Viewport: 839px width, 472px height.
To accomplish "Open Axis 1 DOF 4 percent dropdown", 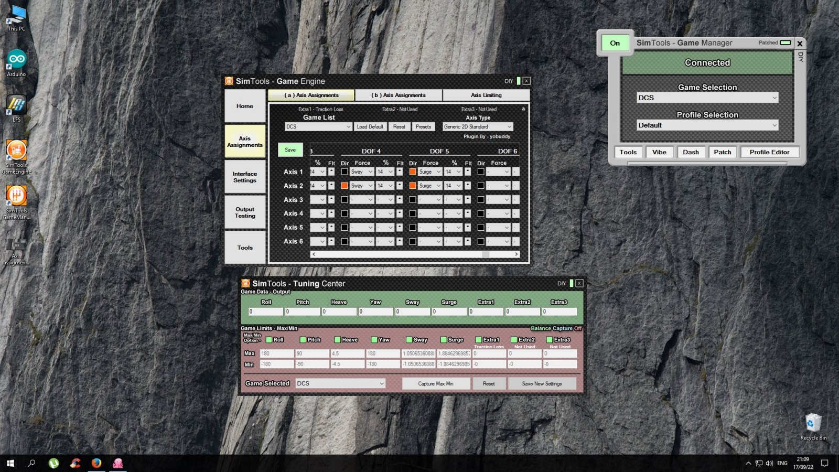I will [x=385, y=171].
